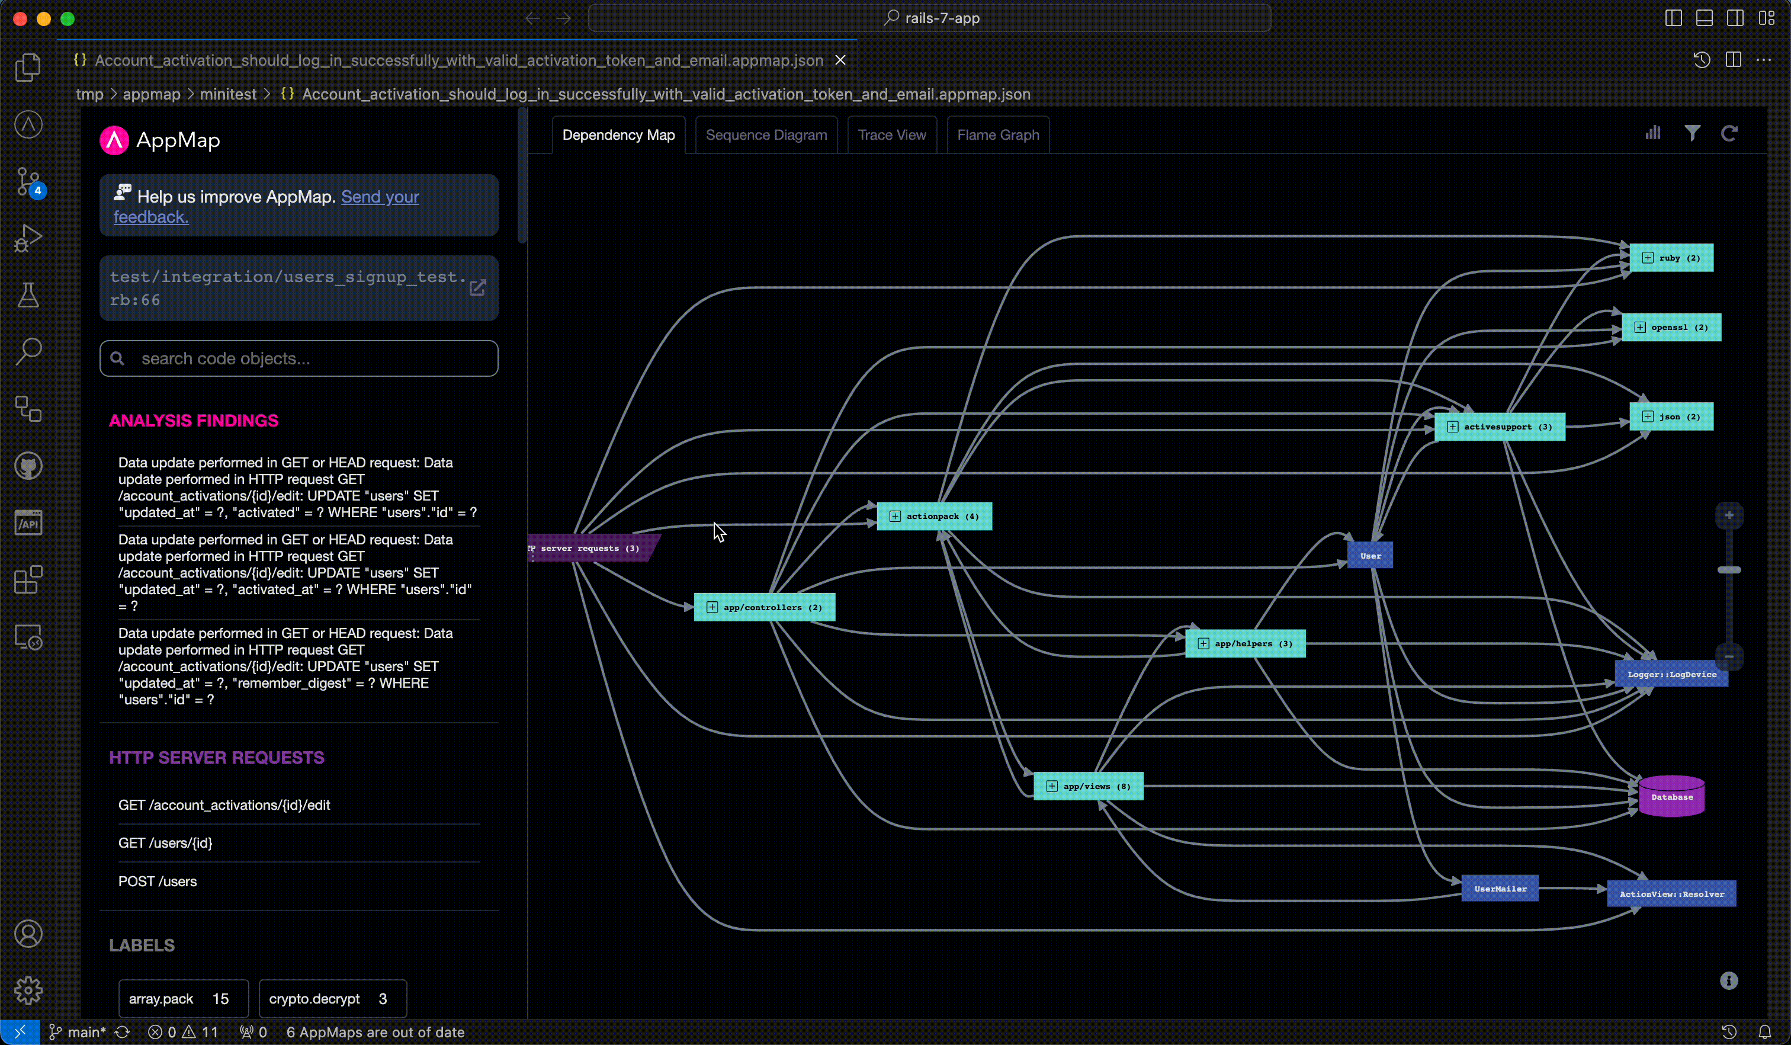Select the User class node

pos(1370,556)
